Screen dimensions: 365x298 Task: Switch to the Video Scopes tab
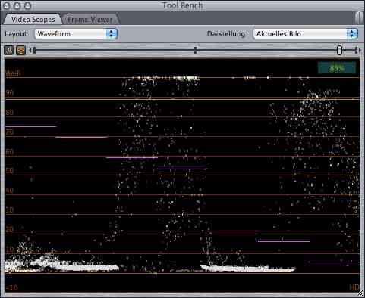click(33, 20)
